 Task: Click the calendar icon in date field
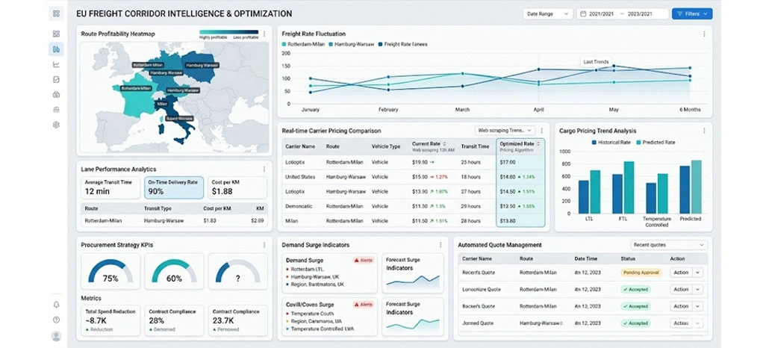click(x=583, y=13)
